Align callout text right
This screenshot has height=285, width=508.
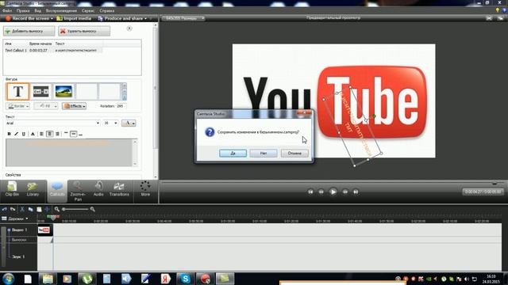[x=57, y=134]
